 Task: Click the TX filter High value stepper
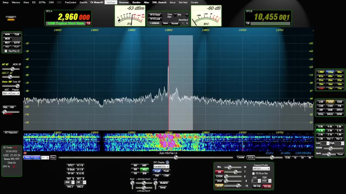270,181
